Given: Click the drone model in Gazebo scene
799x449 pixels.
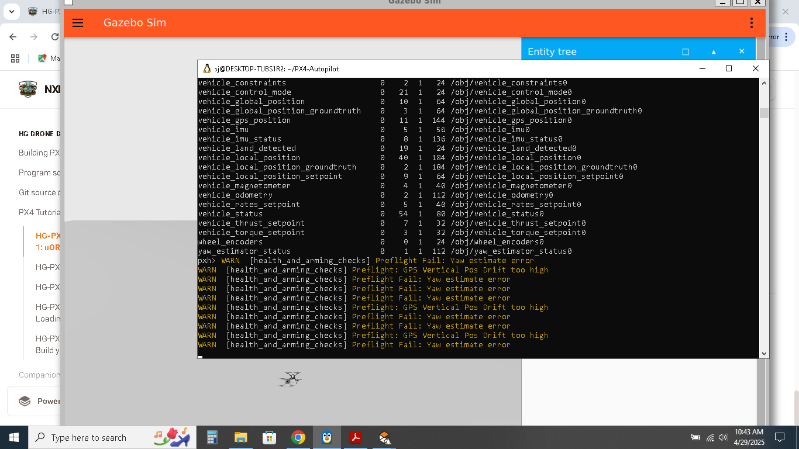Looking at the screenshot, I should [x=290, y=379].
